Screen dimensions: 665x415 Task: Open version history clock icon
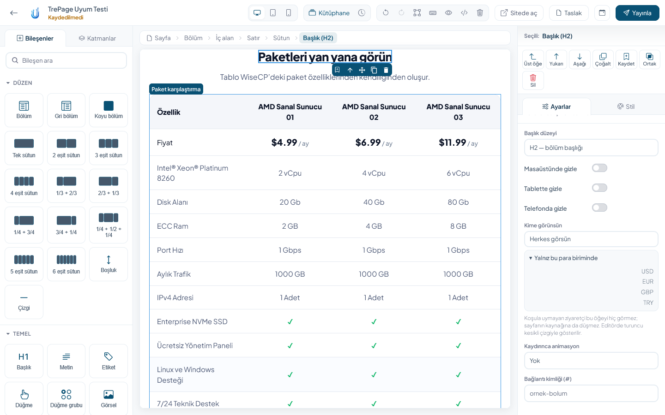point(362,13)
